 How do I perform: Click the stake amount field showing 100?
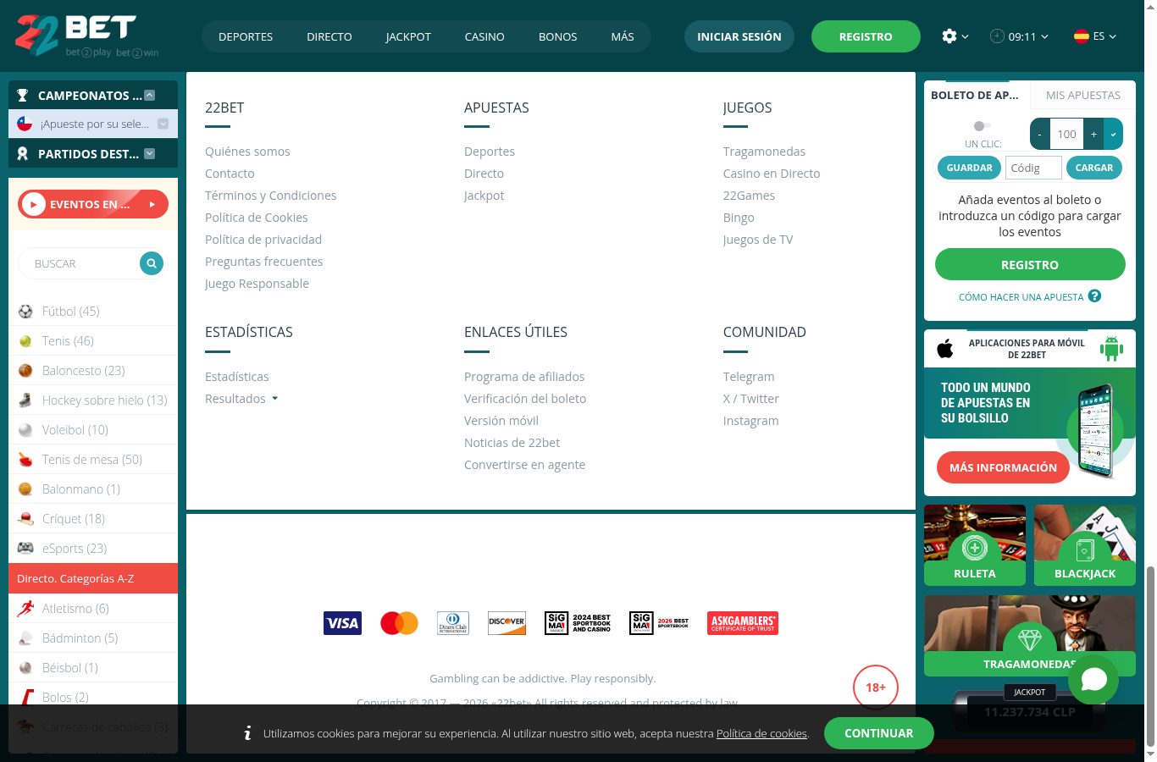[x=1066, y=134]
